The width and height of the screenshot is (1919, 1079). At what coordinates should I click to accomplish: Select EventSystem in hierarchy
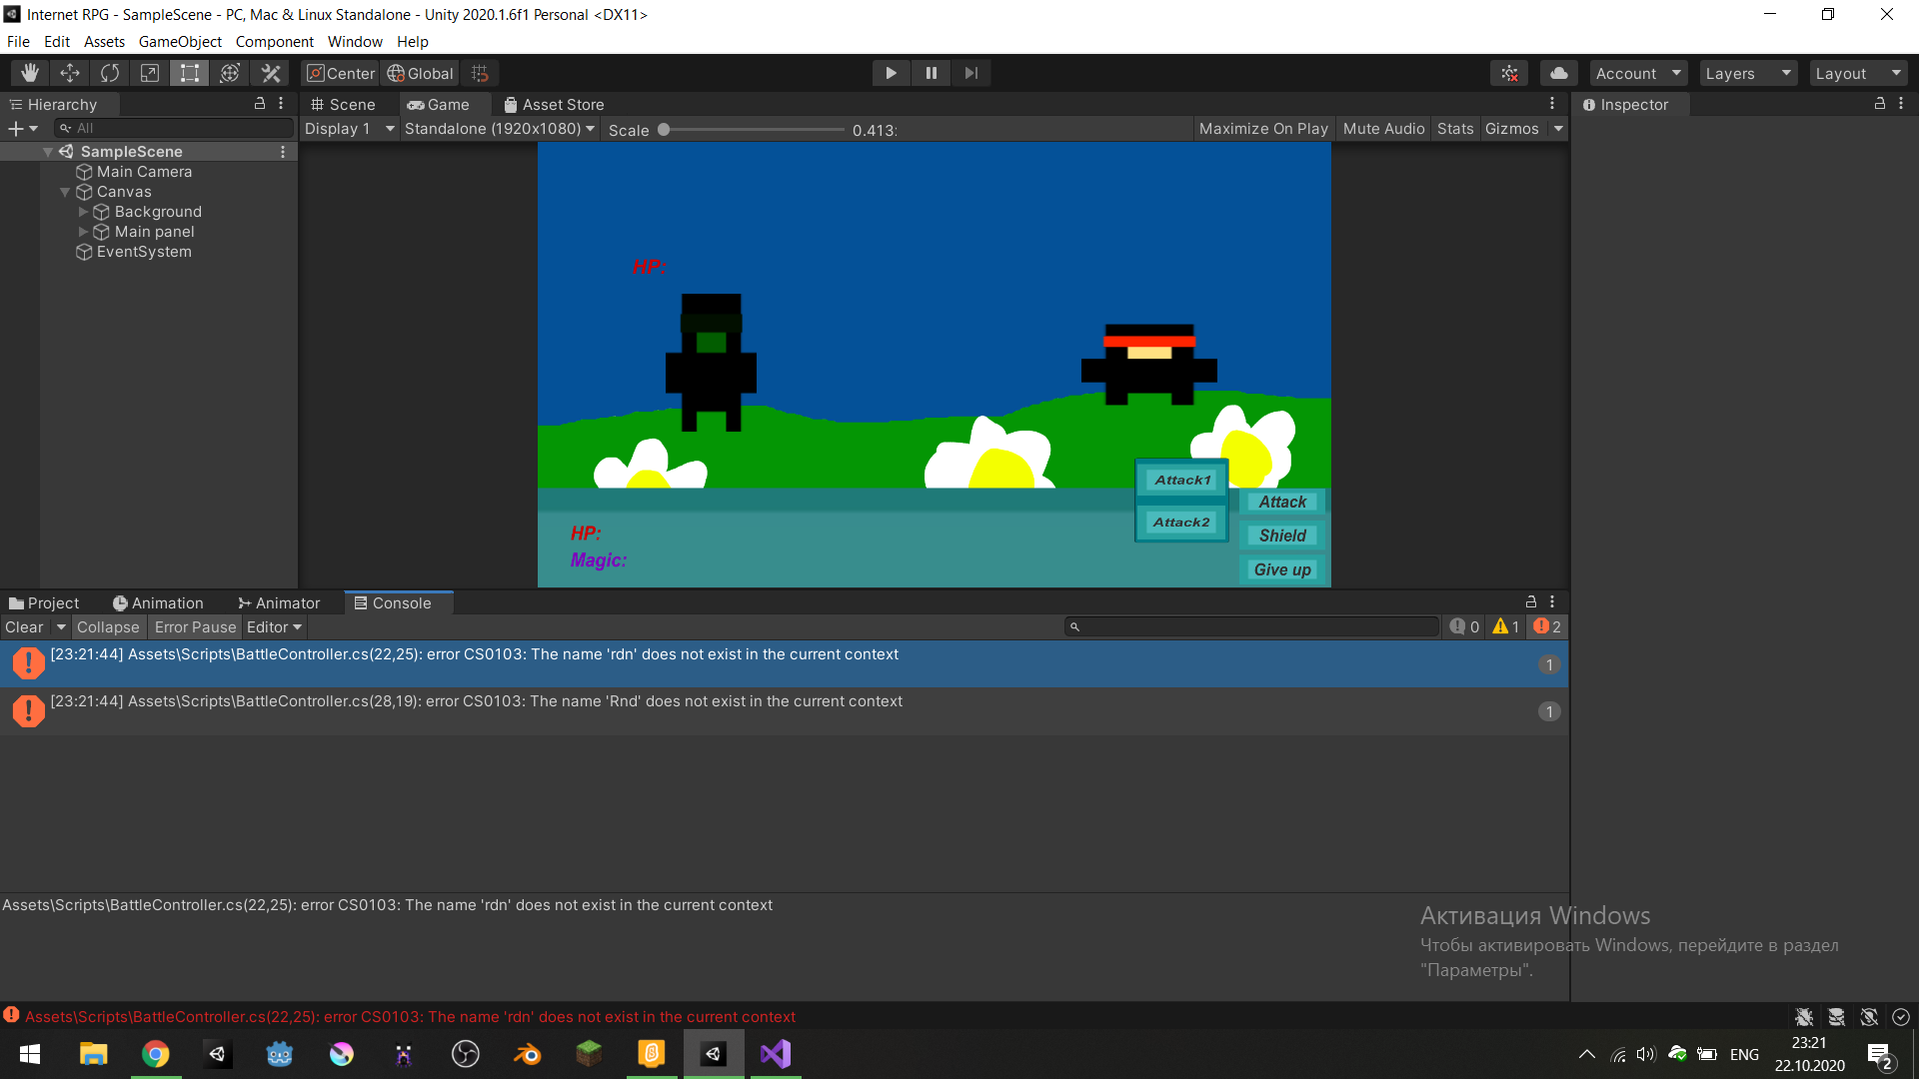(144, 252)
